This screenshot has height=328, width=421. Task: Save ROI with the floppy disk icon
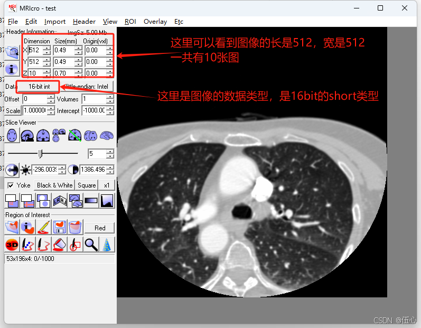pos(60,227)
